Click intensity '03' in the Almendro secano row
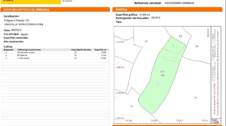 click(76, 52)
